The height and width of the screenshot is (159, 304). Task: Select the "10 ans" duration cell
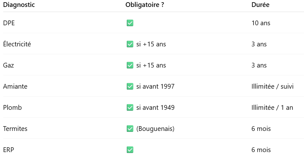click(x=261, y=23)
